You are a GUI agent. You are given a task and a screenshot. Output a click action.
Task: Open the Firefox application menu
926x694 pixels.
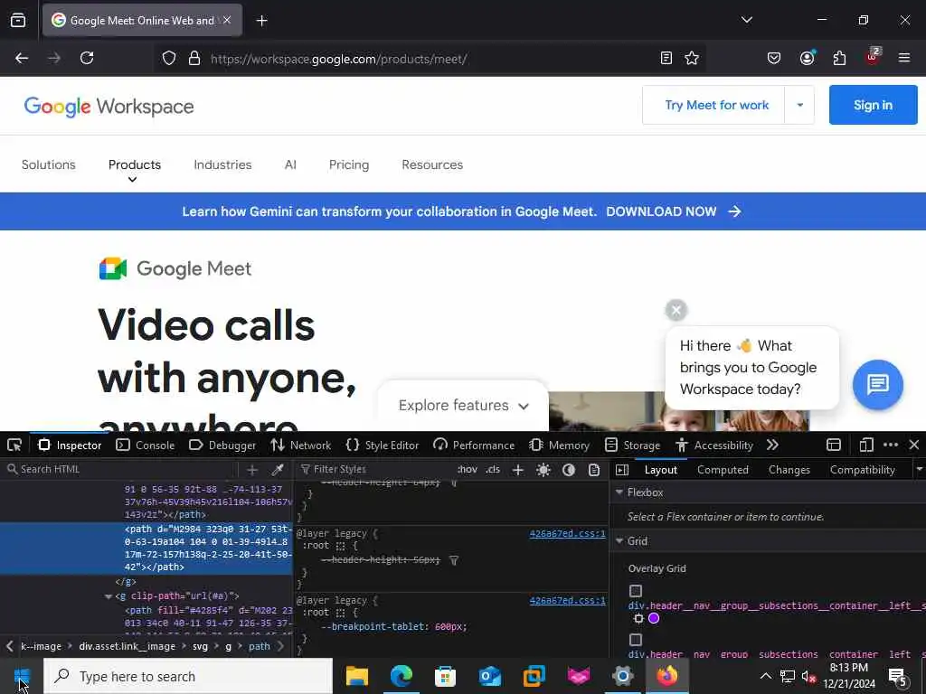[x=904, y=58]
